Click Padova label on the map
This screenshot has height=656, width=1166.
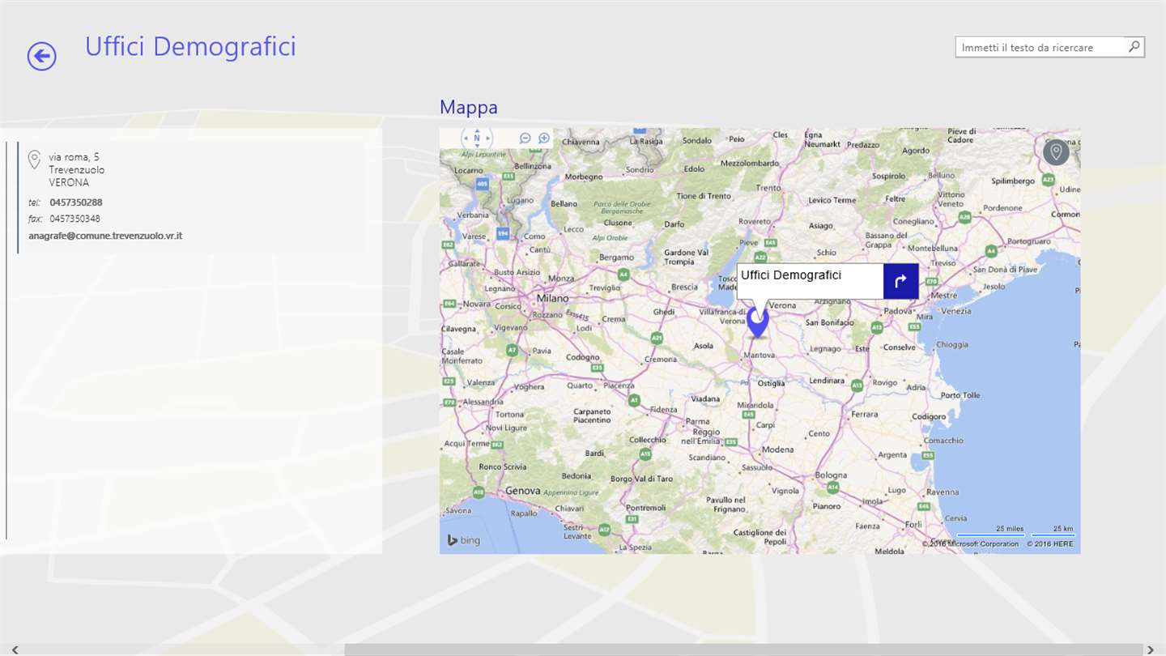898,311
